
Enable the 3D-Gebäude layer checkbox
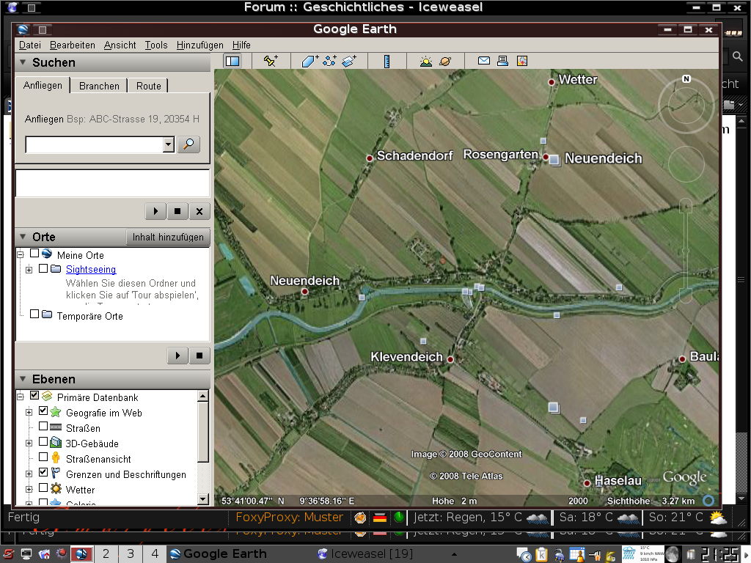43,441
